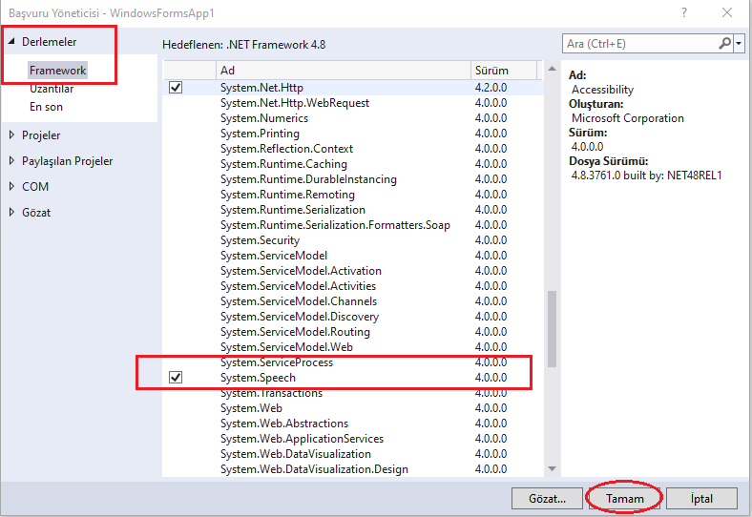The height and width of the screenshot is (517, 752).
Task: Select the System.Runtime.DurableInstancing row
Action: tap(352, 179)
